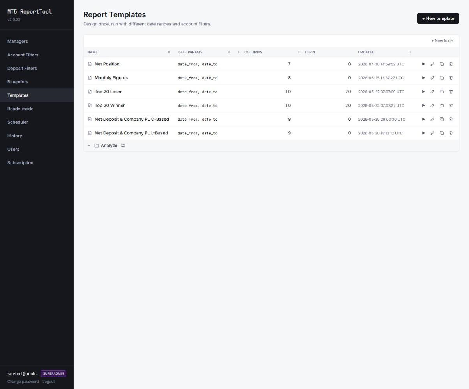Duplicate the Monthly Figures template
469x389 pixels.
[x=442, y=78]
